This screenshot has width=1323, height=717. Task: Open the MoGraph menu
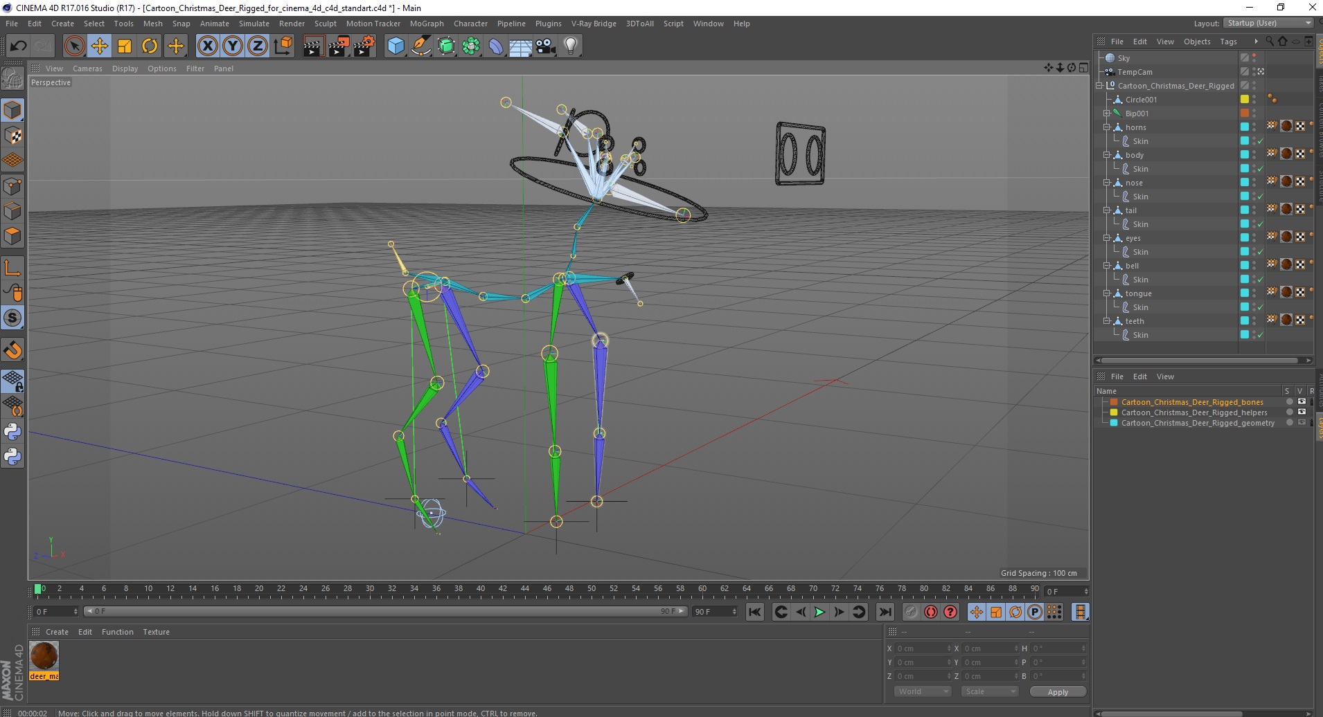427,24
